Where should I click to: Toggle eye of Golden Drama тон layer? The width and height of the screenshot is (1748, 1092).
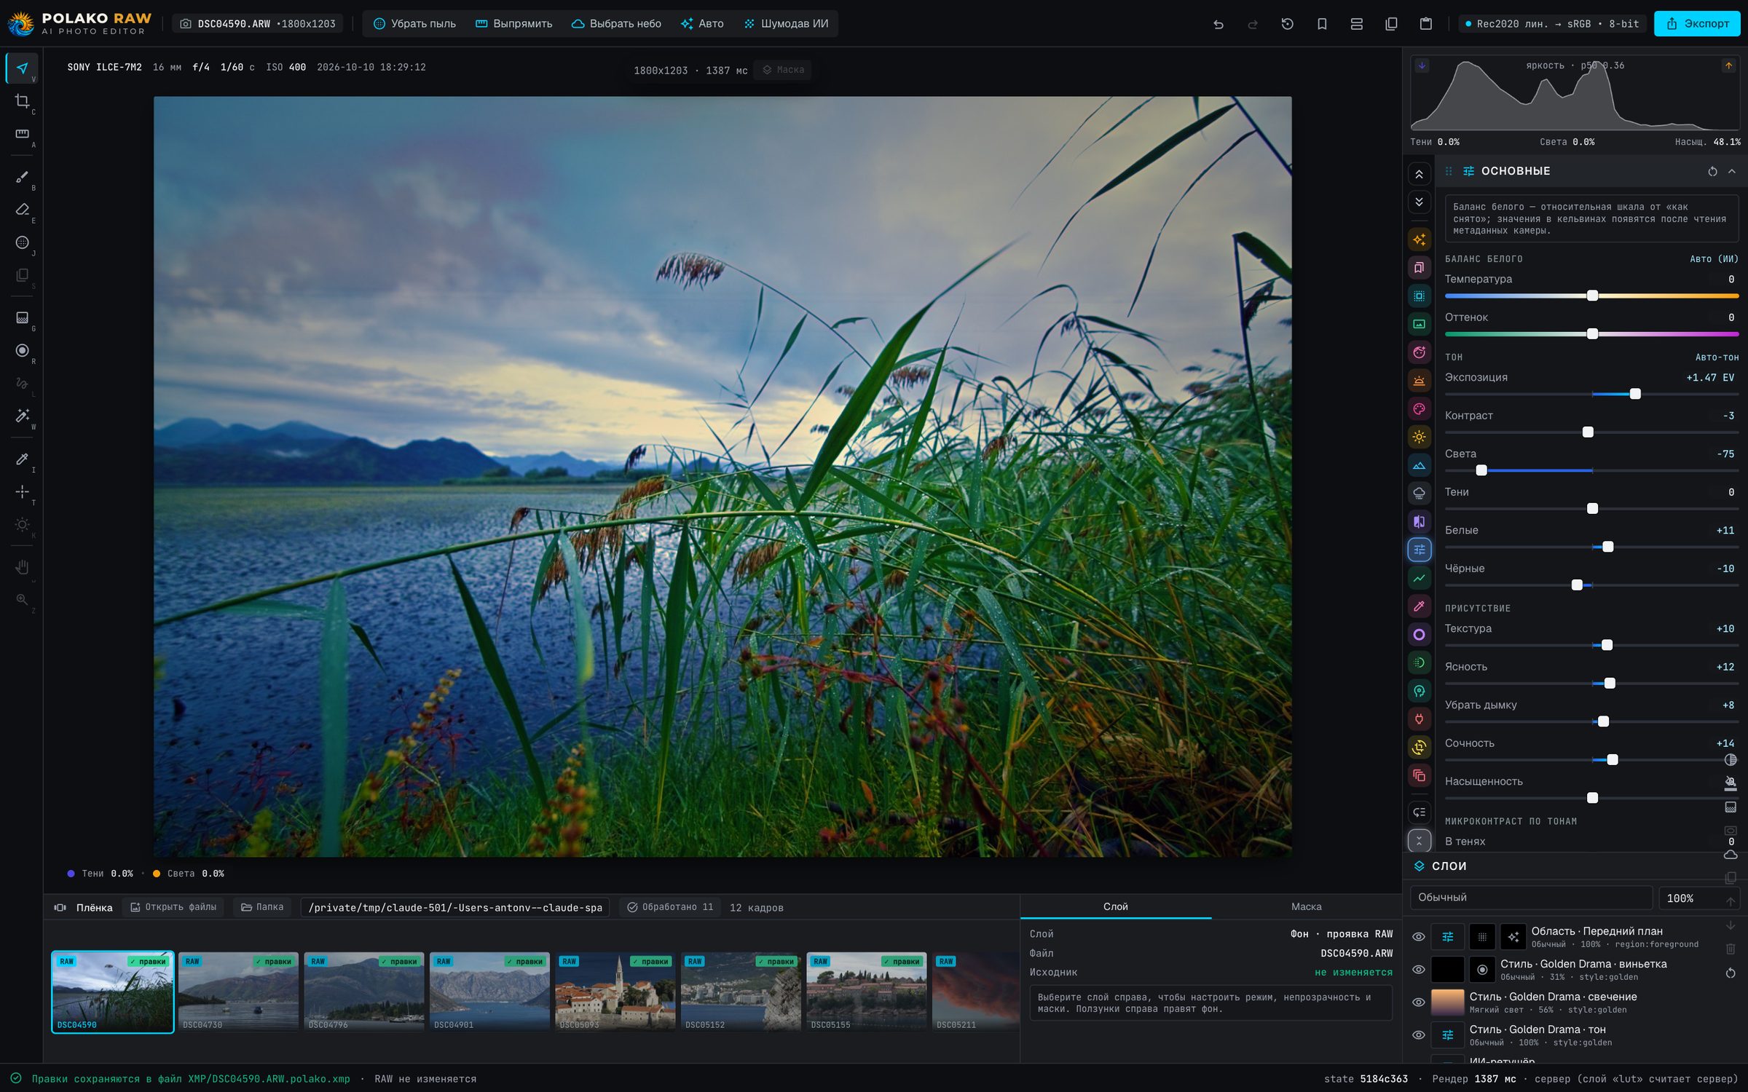tap(1418, 1035)
